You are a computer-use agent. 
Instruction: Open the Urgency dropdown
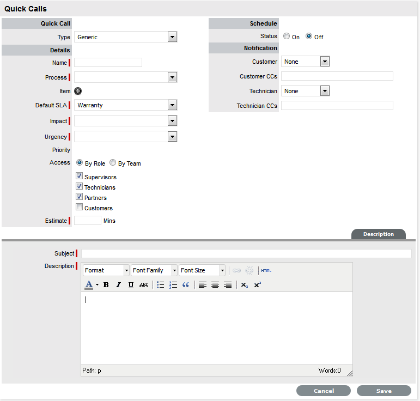tap(126, 137)
